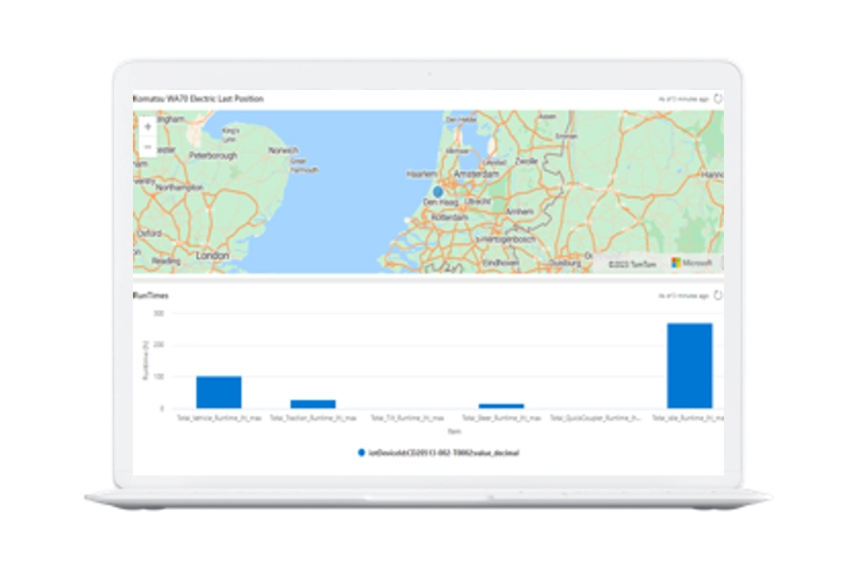Screen dimensions: 857x570
Task: Click the 200 value on the y-axis
Action: (159, 345)
